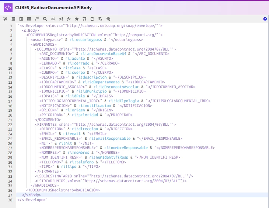Click variable ri!idDocumentoAsociar

(116, 87)
